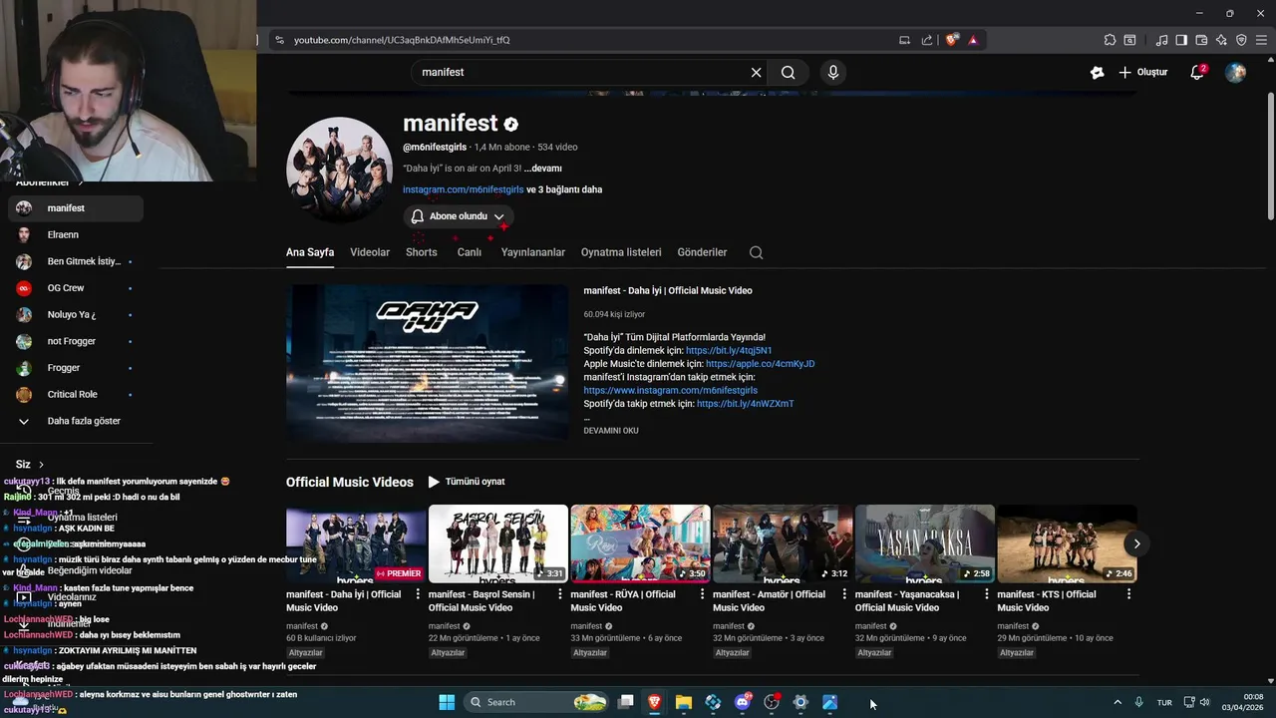Open YouTube notifications bell
This screenshot has width=1276, height=718.
[1197, 72]
